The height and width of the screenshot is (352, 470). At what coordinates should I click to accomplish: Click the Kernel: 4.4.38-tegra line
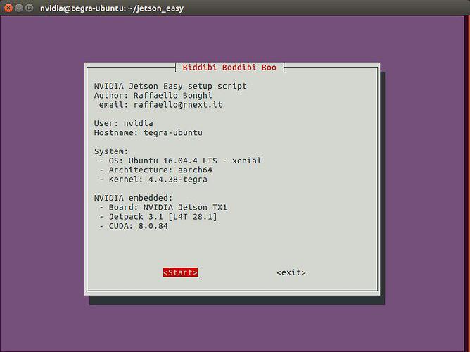(153, 179)
